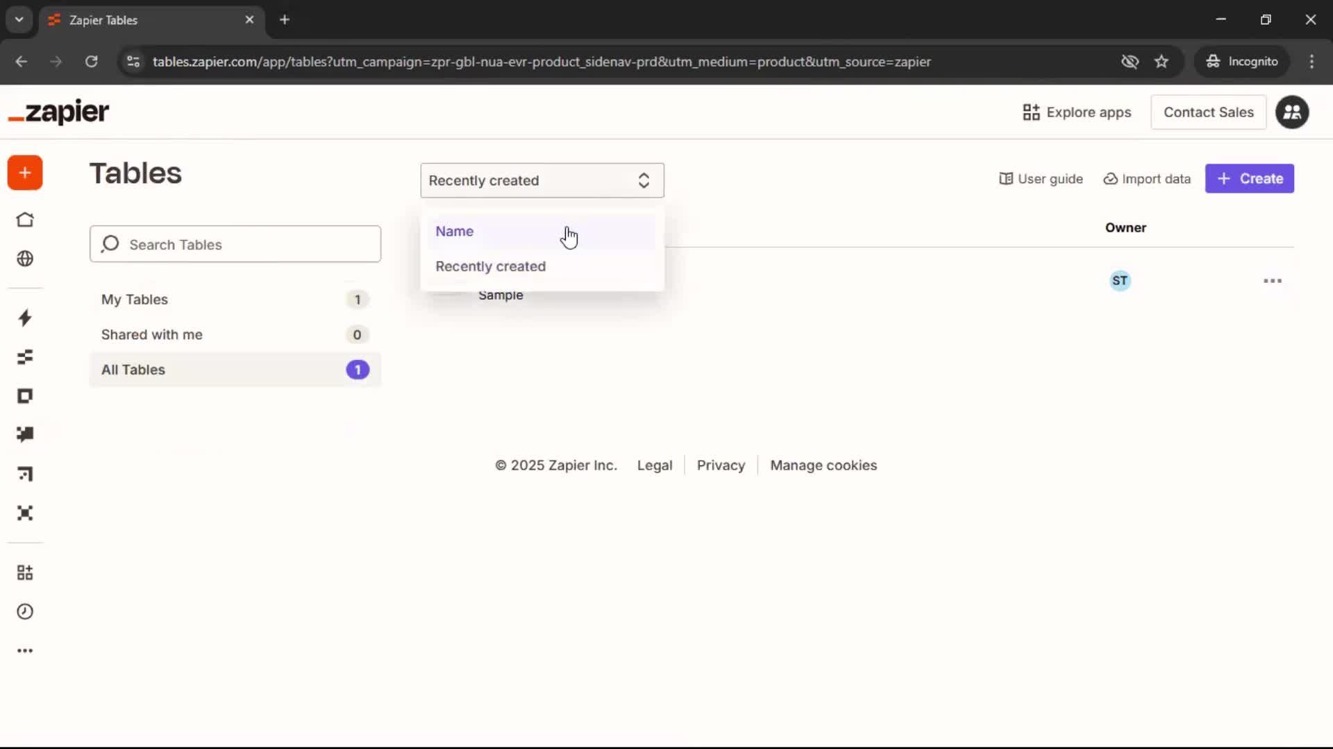Click the tracking protection eye icon
The width and height of the screenshot is (1333, 749).
tap(1130, 62)
